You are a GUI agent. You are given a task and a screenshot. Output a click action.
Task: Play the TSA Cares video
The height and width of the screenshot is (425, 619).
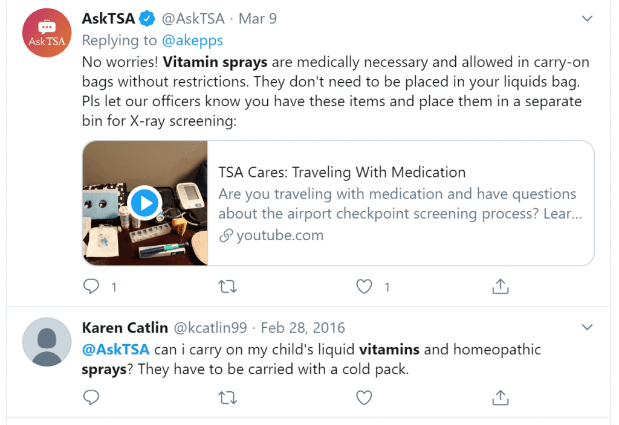pos(144,203)
